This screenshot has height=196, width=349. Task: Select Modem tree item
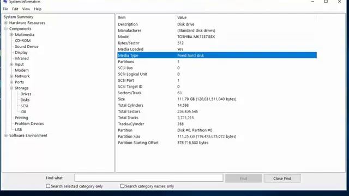click(x=22, y=70)
